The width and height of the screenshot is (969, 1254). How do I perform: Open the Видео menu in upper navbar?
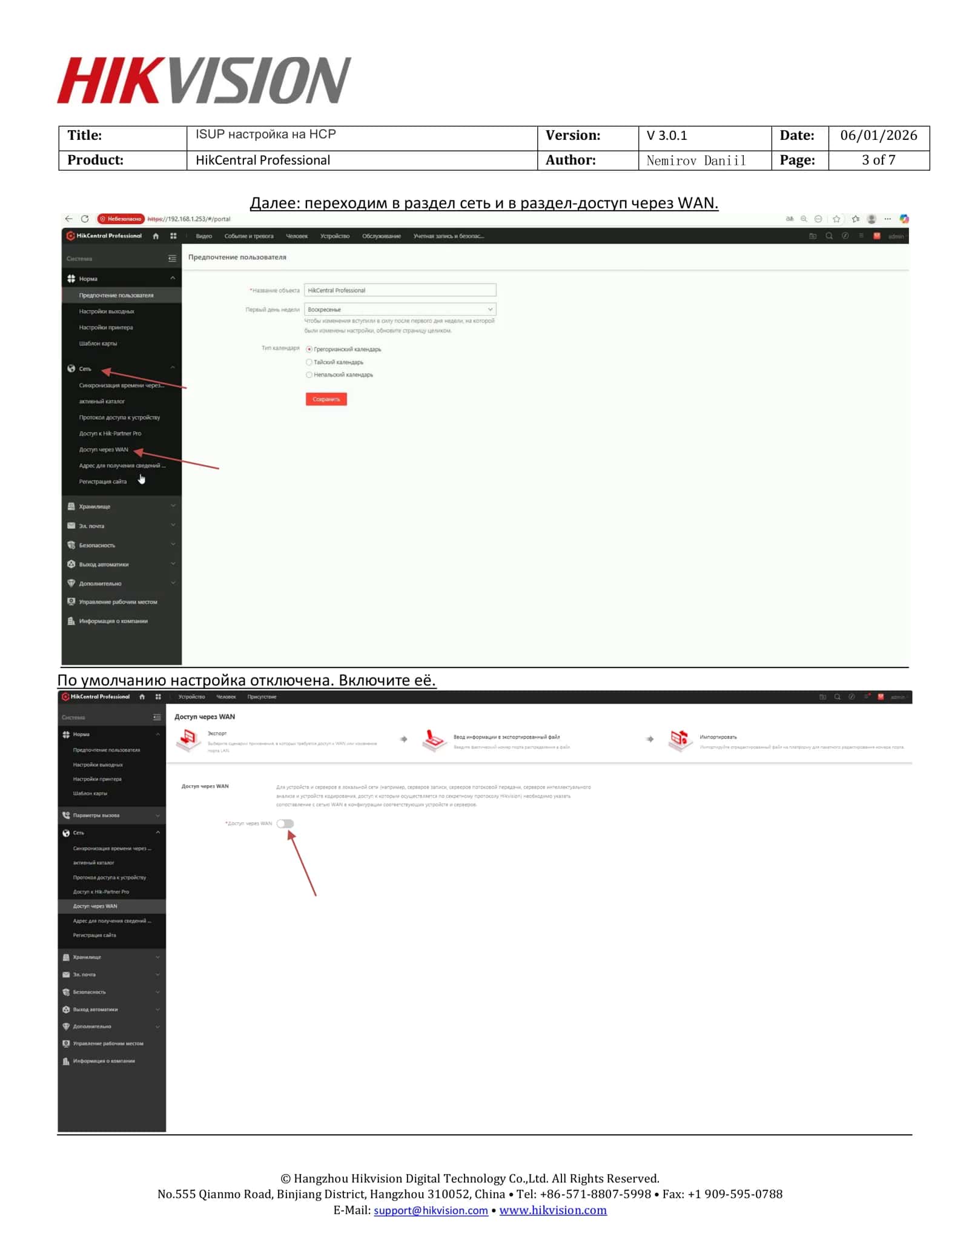(x=204, y=236)
